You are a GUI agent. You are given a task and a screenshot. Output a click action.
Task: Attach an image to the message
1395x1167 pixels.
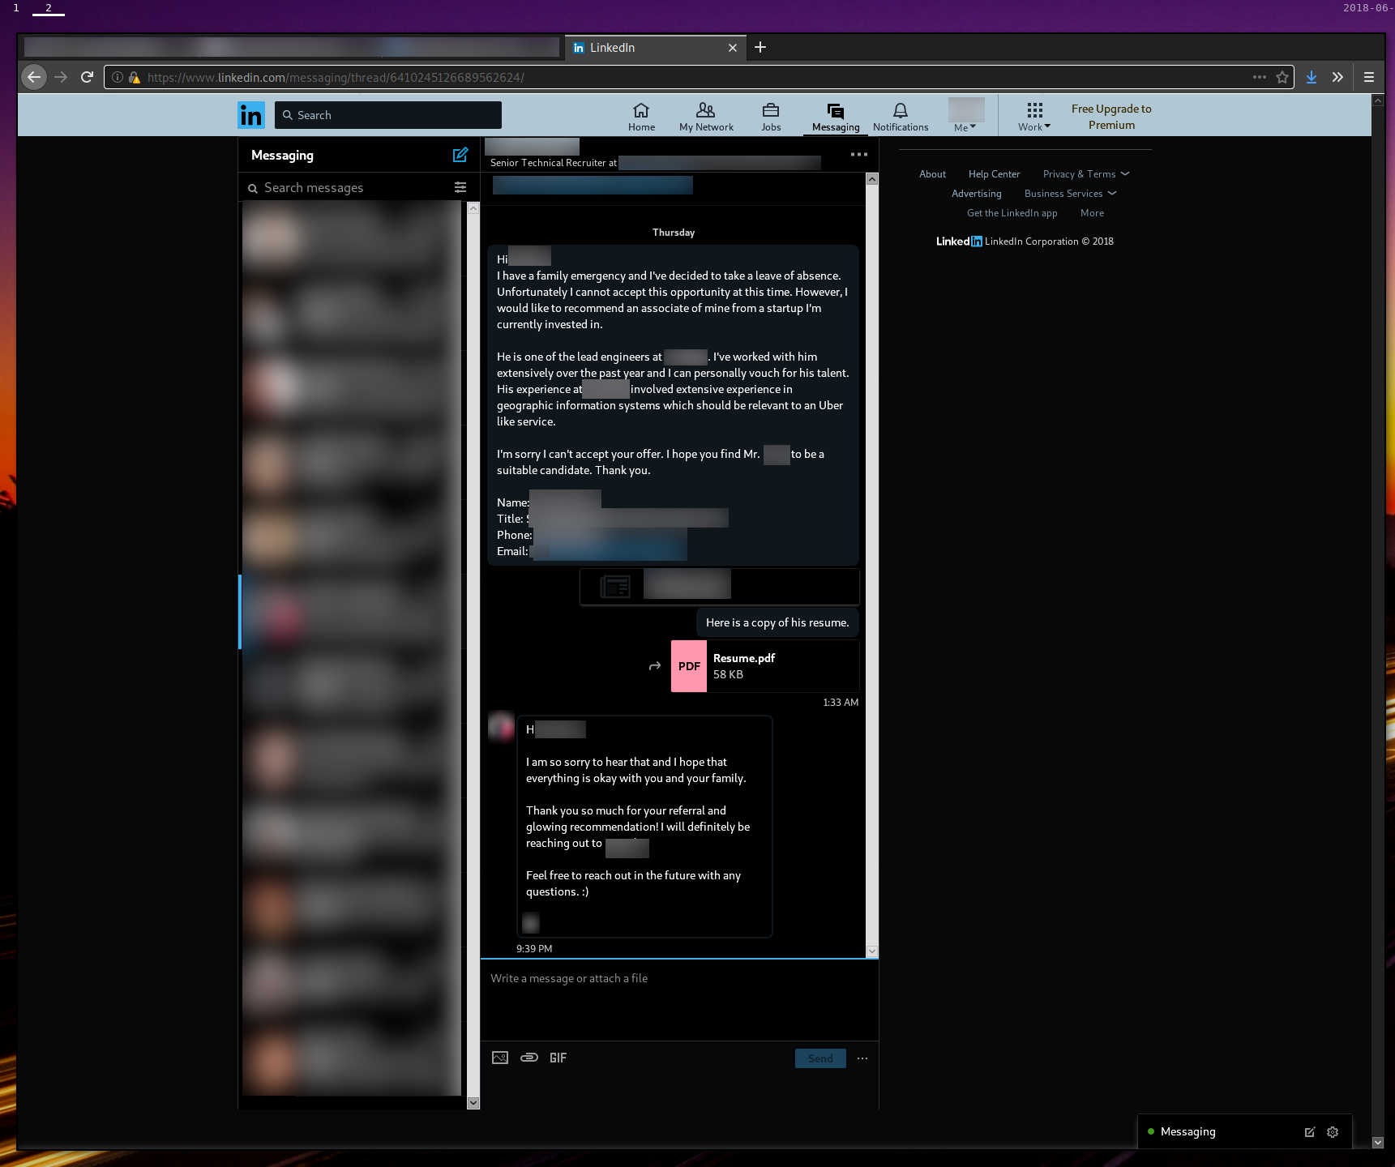pos(500,1058)
